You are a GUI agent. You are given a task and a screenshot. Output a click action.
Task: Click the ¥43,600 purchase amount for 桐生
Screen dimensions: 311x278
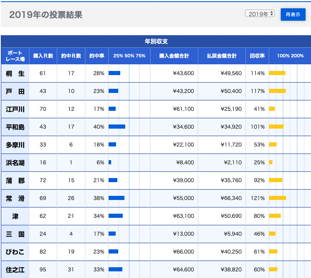(183, 73)
